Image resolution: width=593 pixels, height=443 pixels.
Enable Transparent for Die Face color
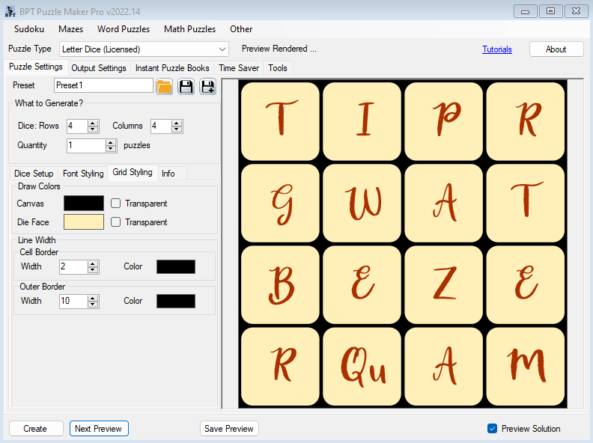tap(116, 222)
